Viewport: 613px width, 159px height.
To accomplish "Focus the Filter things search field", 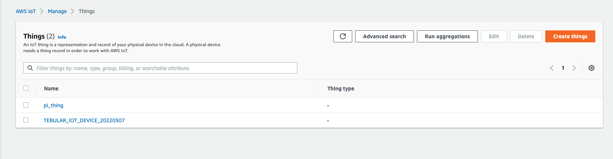I will point(160,68).
